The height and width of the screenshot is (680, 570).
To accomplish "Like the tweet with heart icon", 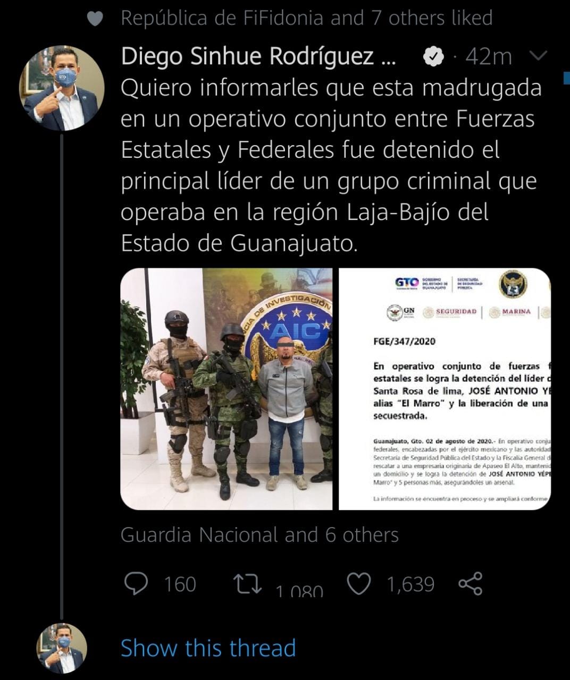I will tap(359, 584).
